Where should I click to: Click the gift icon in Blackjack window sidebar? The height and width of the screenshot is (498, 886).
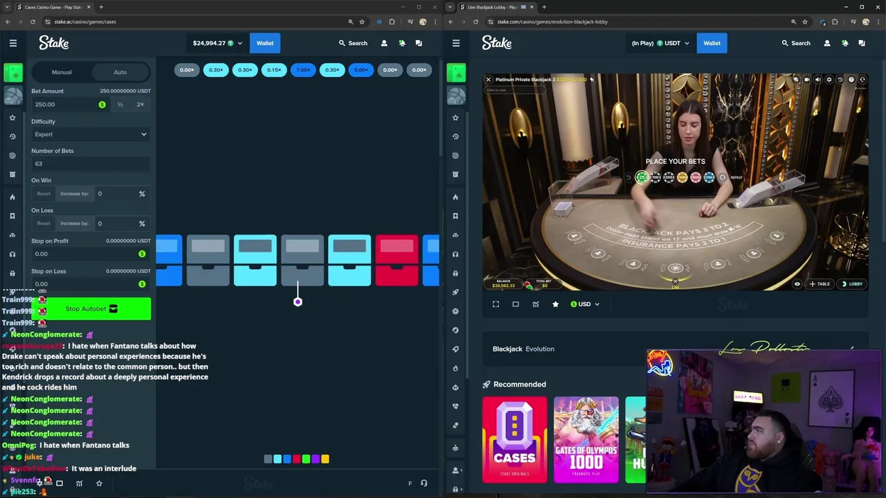point(455,273)
